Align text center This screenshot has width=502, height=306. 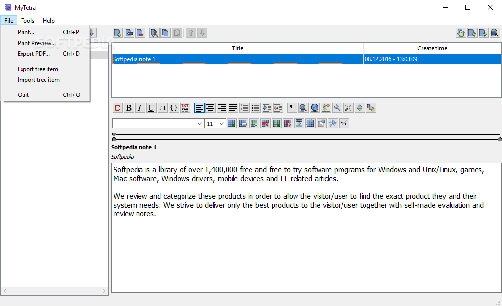[x=210, y=108]
